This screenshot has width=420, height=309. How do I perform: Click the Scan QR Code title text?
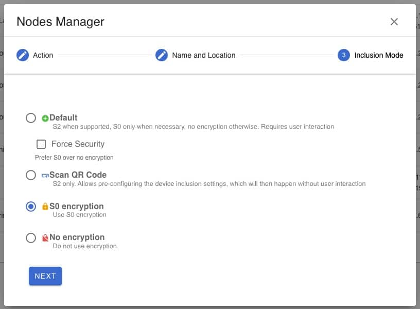78,175
